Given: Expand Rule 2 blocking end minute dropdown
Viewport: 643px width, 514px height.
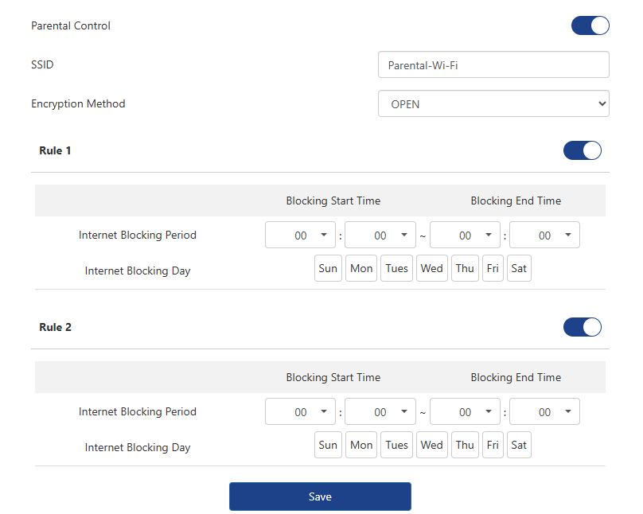Looking at the screenshot, I should [x=544, y=412].
